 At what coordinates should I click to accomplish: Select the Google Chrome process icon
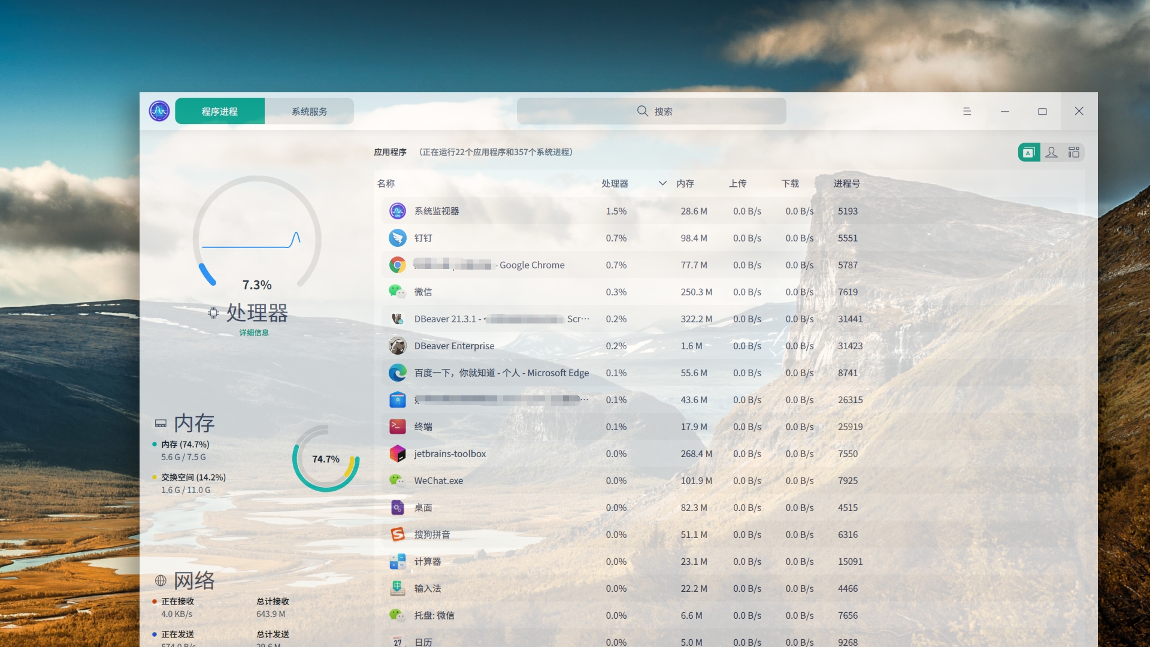[x=397, y=265]
